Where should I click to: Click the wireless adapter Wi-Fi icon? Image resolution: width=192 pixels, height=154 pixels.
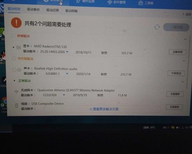(17, 92)
